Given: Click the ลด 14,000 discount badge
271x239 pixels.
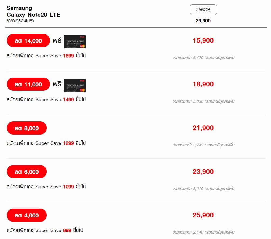Looking at the screenshot, I should coord(28,41).
